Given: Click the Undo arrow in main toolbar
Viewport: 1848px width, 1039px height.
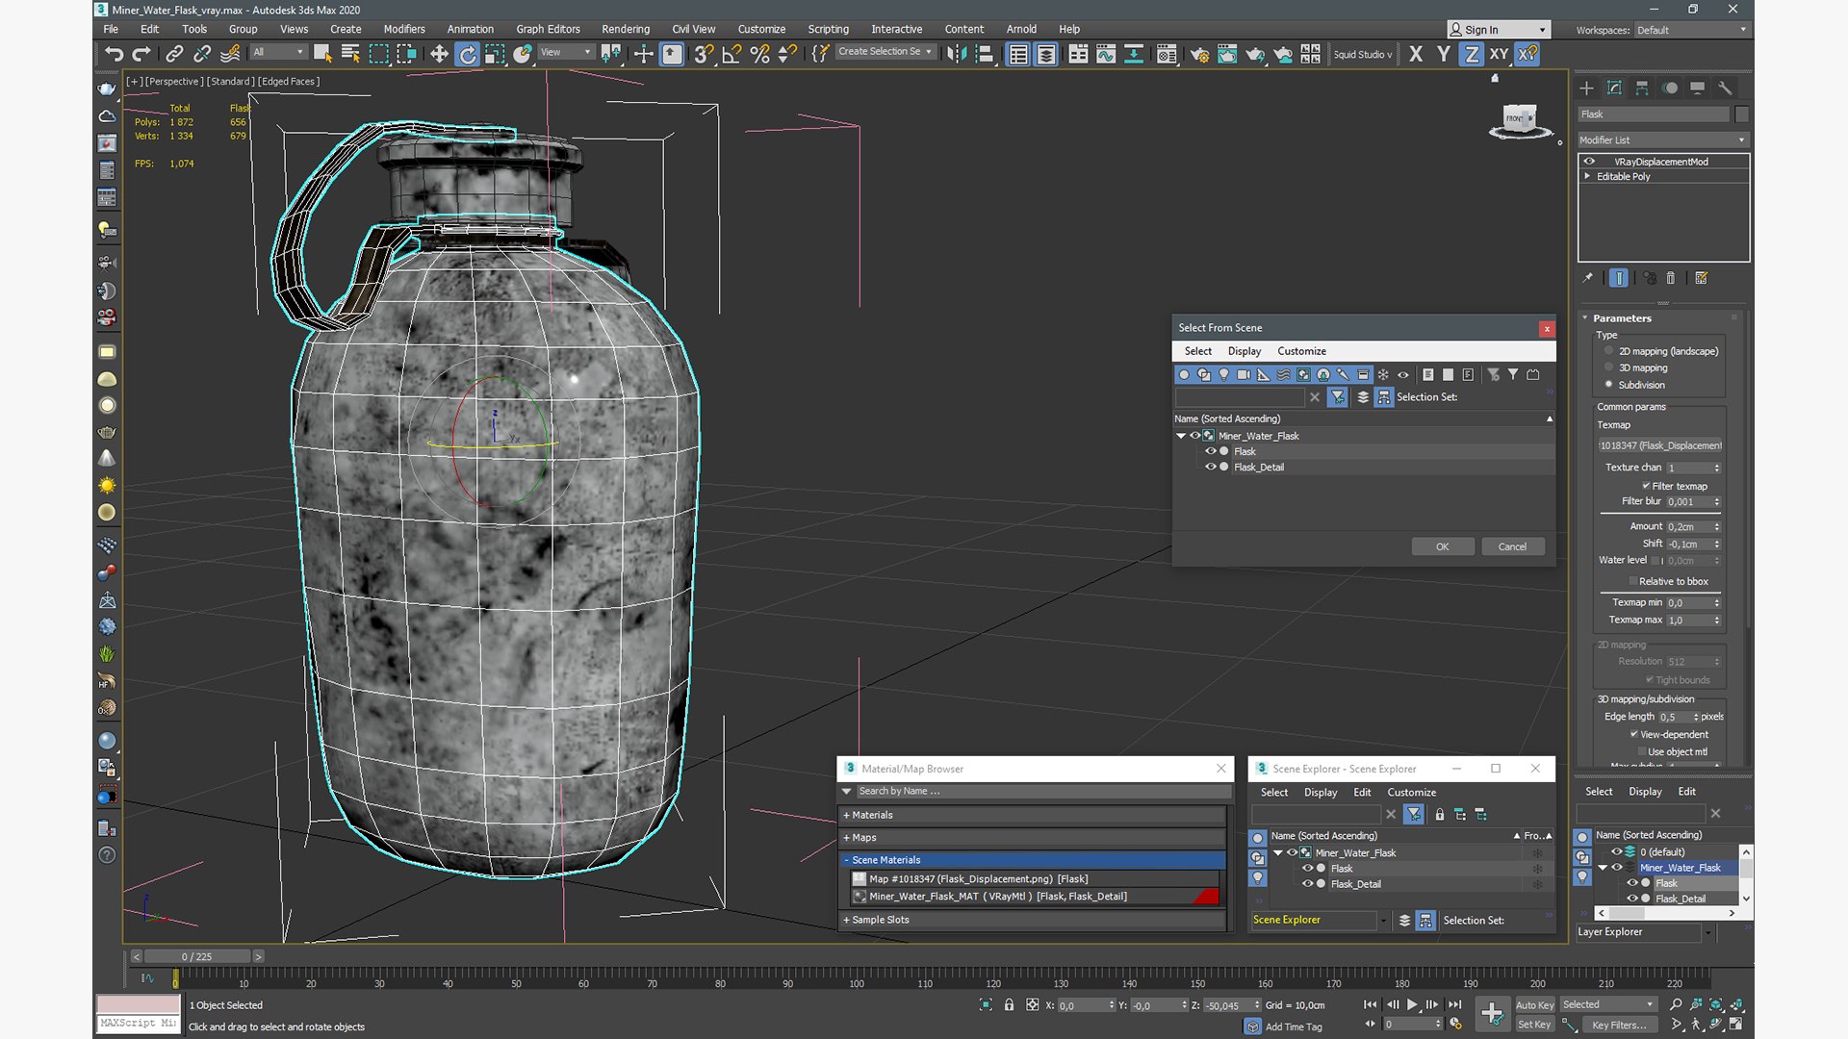Looking at the screenshot, I should pos(115,54).
